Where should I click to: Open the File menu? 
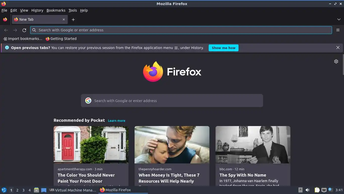4,10
